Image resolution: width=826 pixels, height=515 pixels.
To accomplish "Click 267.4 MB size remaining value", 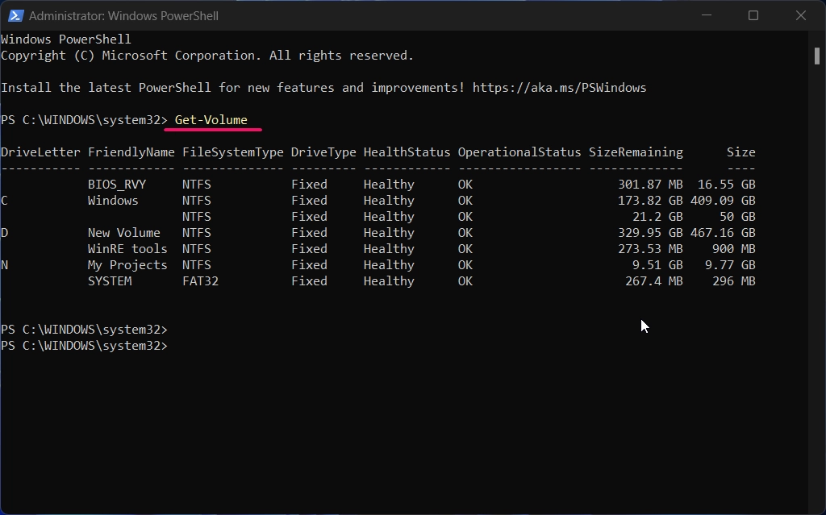I will (x=653, y=281).
